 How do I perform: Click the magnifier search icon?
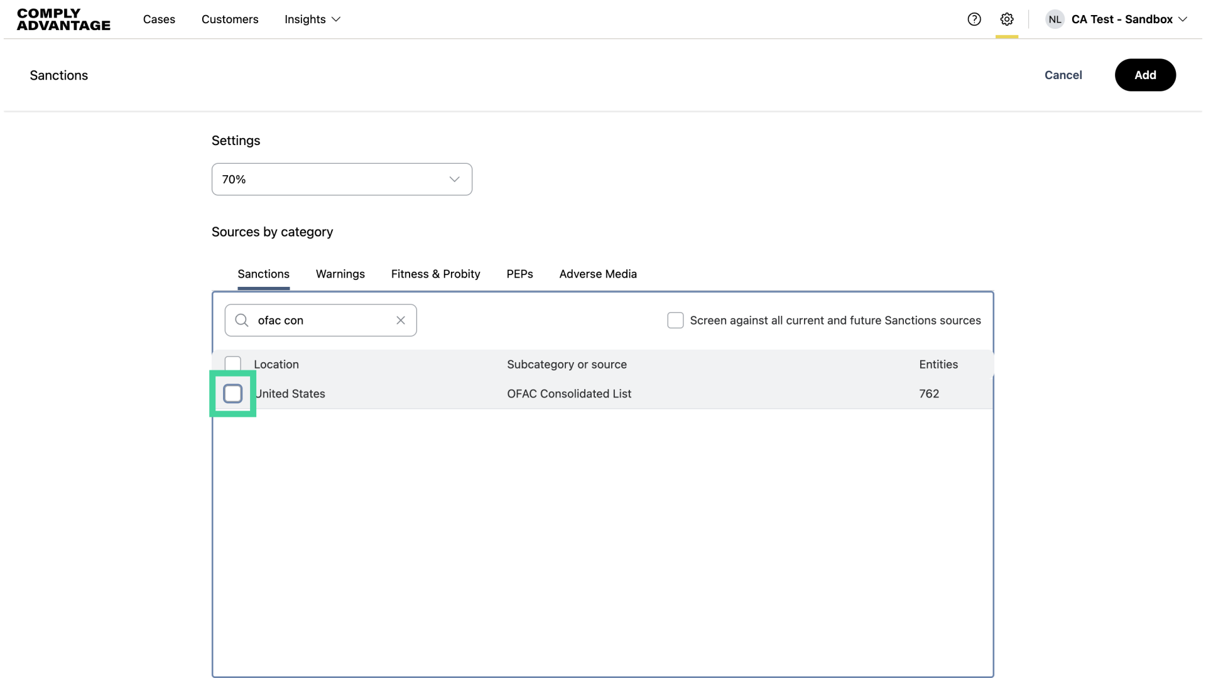242,320
